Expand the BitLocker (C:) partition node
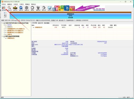 click(x=4, y=29)
